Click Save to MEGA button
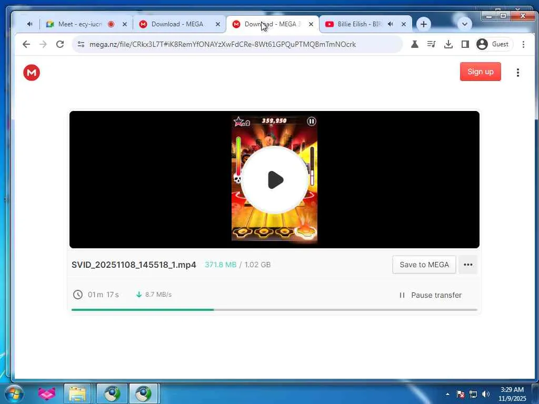 click(424, 265)
